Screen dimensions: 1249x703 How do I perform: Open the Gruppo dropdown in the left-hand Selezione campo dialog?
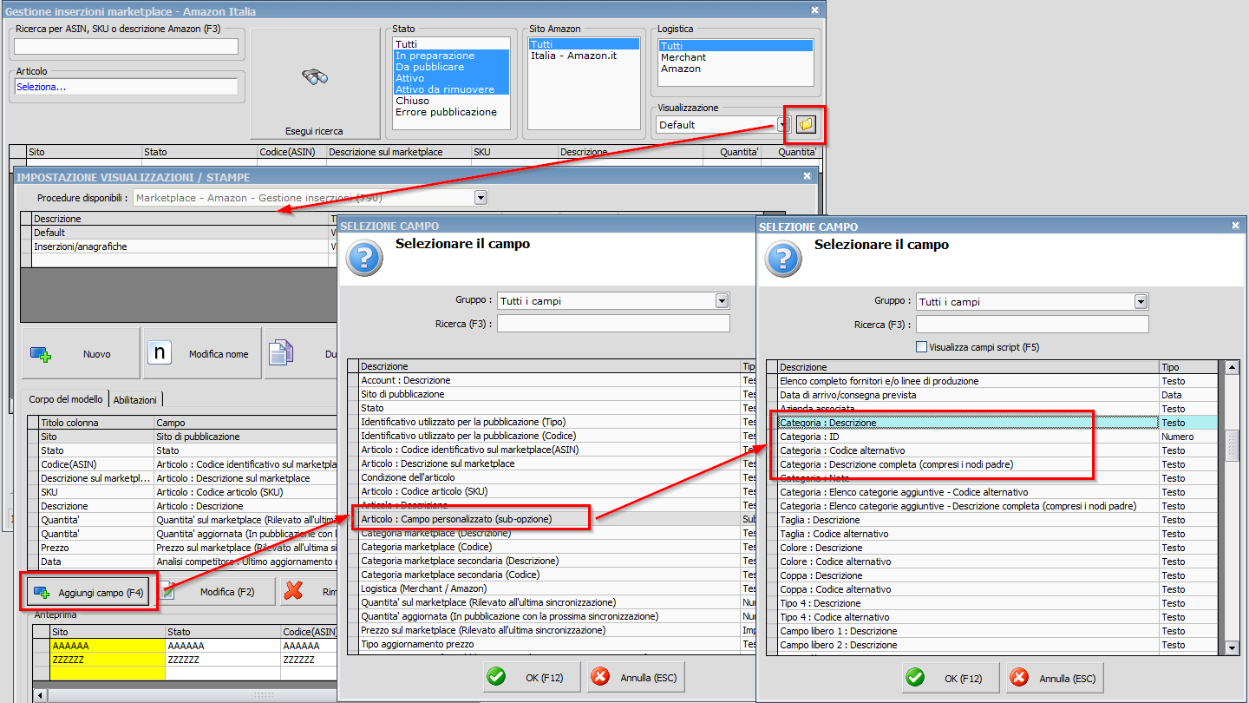tap(722, 301)
